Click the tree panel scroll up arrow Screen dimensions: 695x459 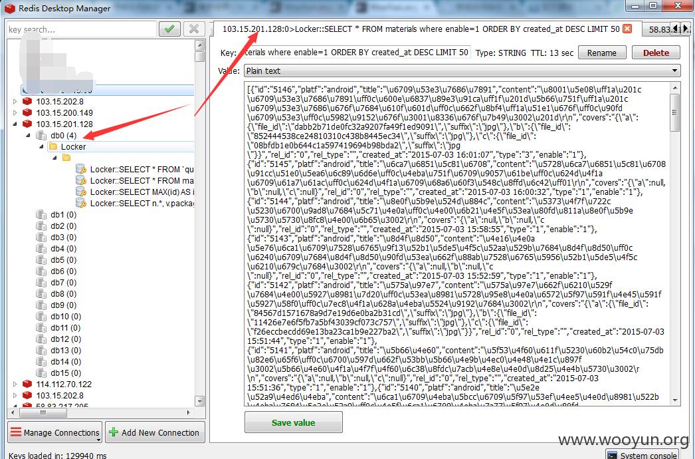tap(199, 45)
